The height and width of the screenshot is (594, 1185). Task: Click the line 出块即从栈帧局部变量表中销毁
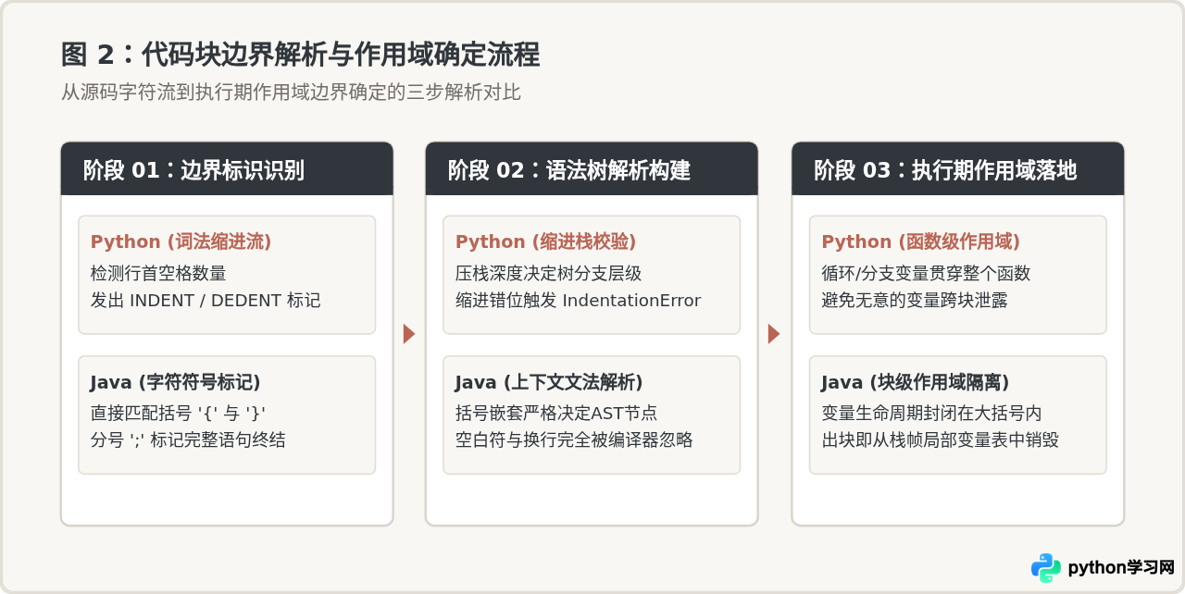[940, 440]
